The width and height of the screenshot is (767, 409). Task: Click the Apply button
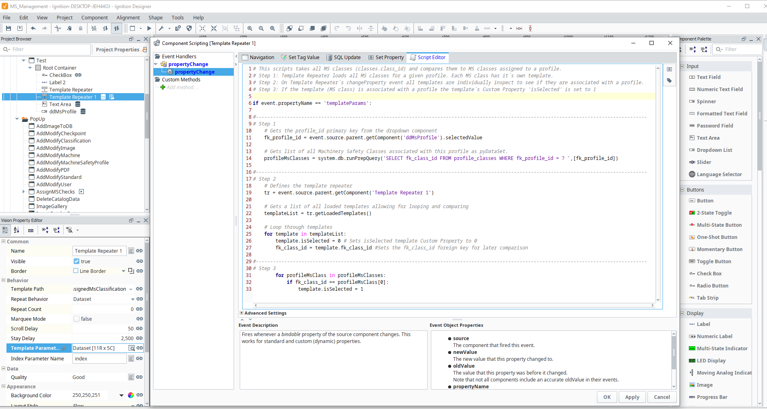point(632,397)
